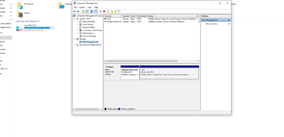
Task: Click the Volume column header
Action: [113, 16]
